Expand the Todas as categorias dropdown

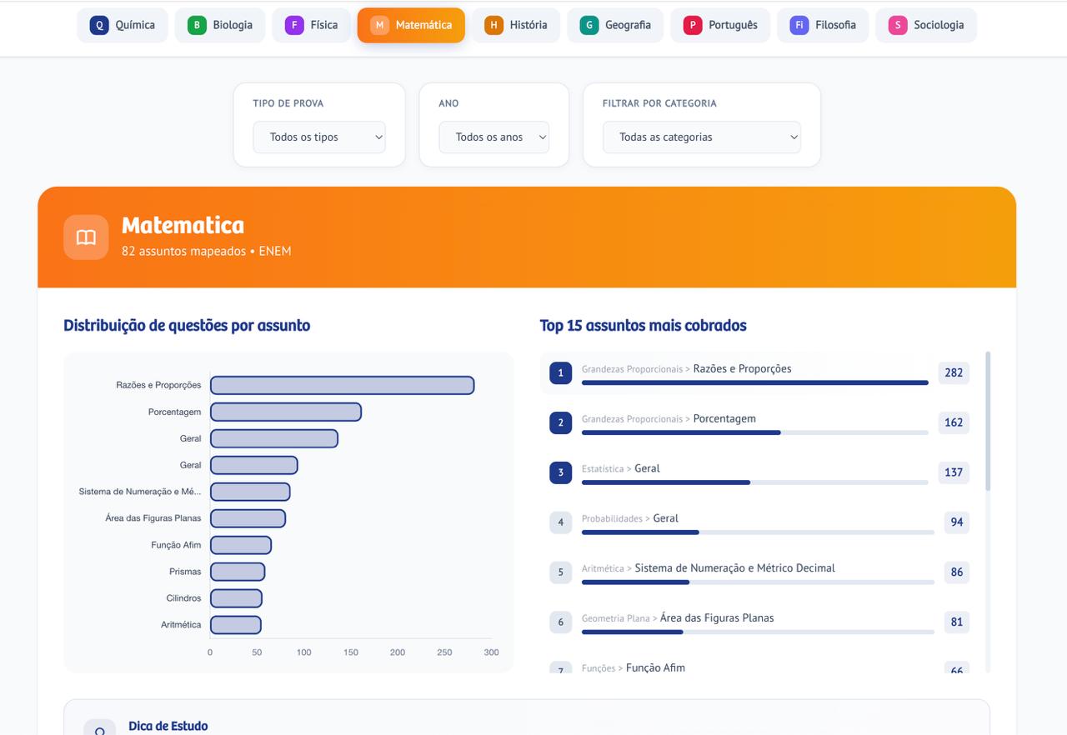(701, 137)
